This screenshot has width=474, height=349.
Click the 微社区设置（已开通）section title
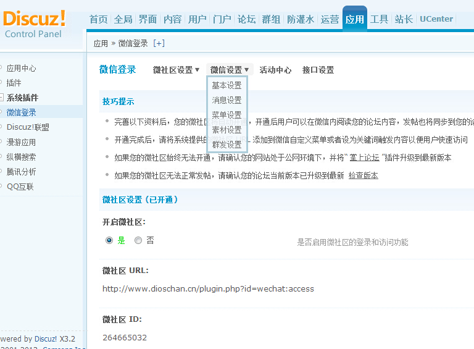point(141,200)
